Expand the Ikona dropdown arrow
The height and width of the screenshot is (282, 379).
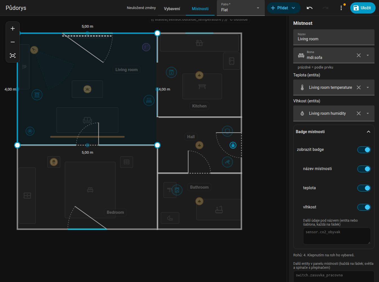(368, 55)
